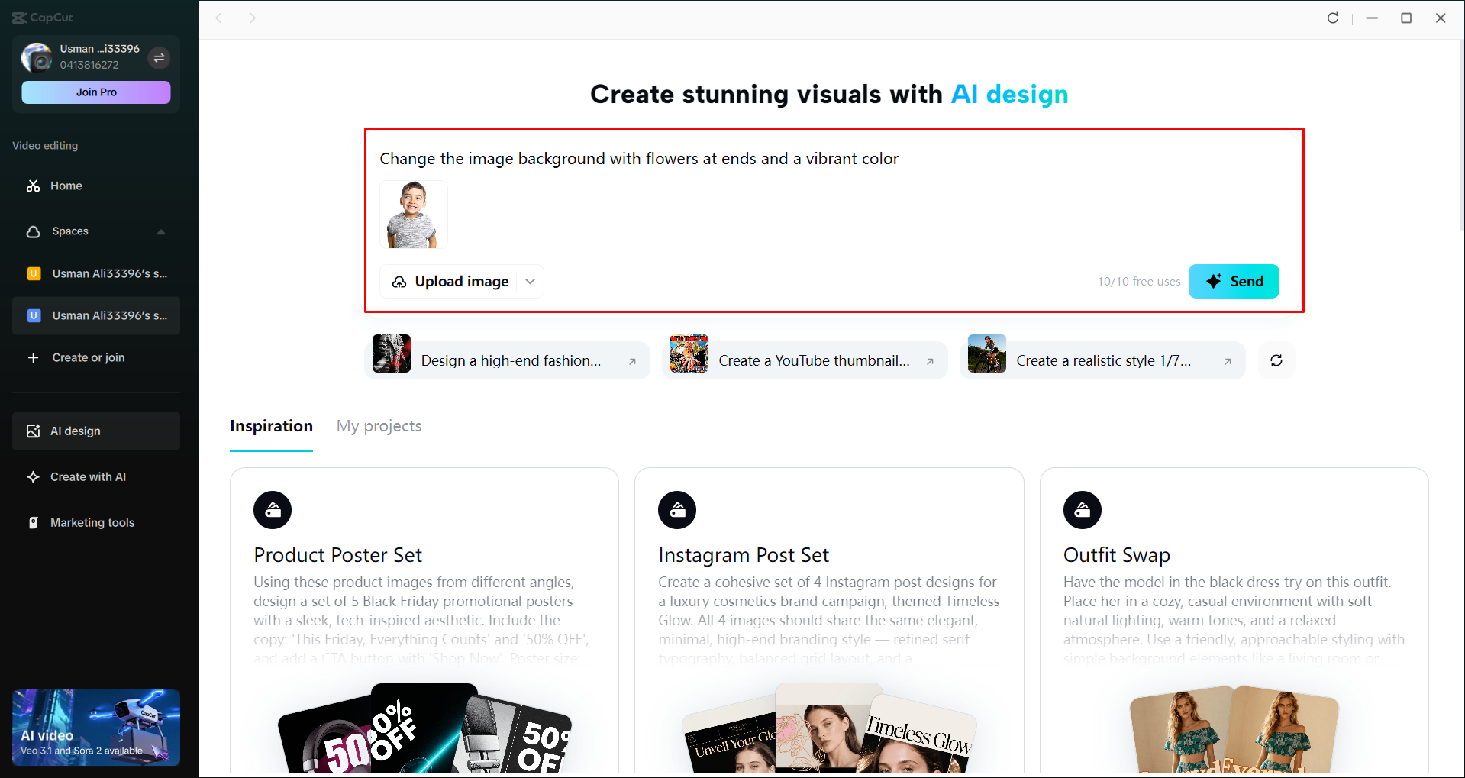Open Create with AI in the sidebar
The image size is (1465, 778).
(x=96, y=477)
